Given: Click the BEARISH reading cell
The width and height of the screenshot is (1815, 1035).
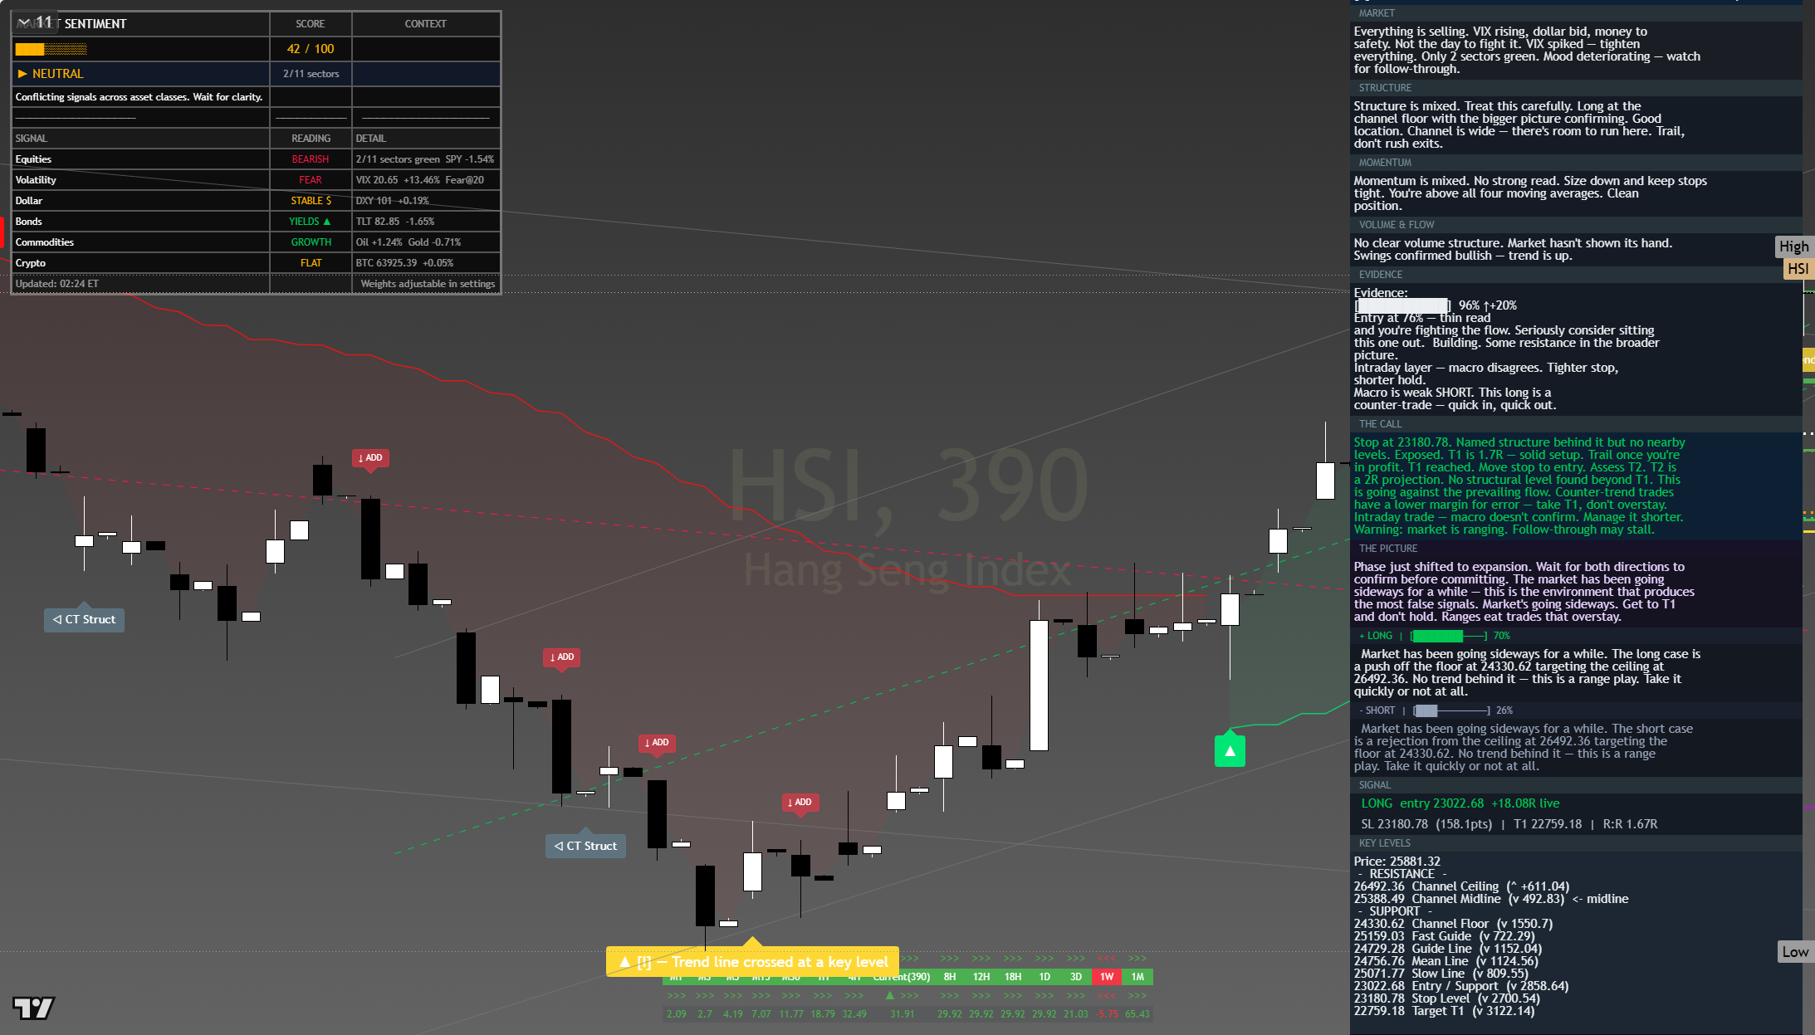Looking at the screenshot, I should click(x=311, y=159).
